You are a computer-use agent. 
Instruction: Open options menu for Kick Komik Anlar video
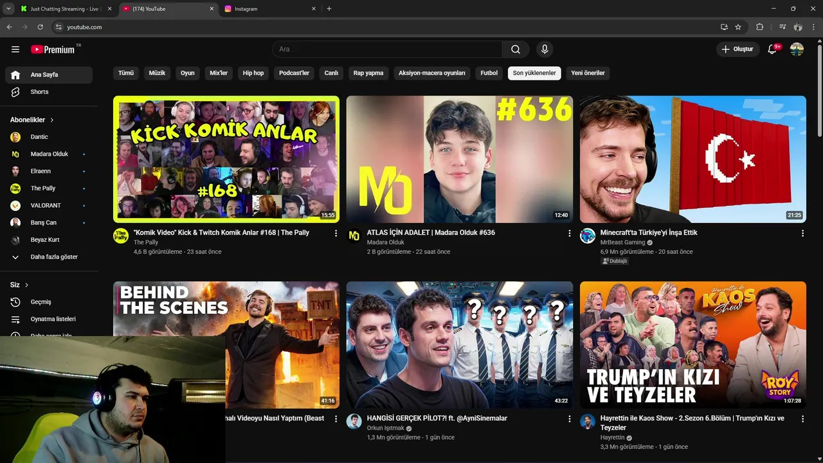(336, 233)
